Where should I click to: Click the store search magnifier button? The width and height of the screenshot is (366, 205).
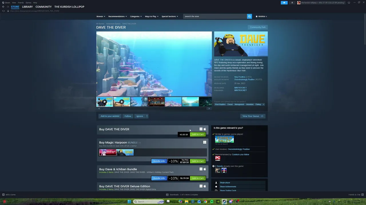pos(249,16)
